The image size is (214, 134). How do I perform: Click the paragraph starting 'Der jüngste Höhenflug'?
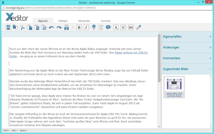(79, 119)
